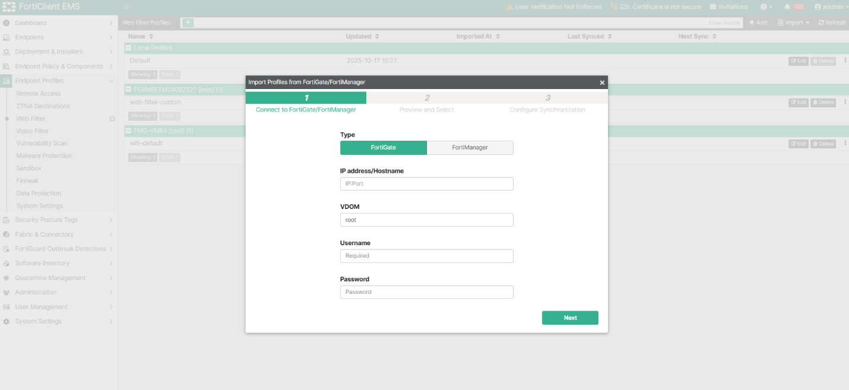Sort profiles by Name column

point(141,36)
